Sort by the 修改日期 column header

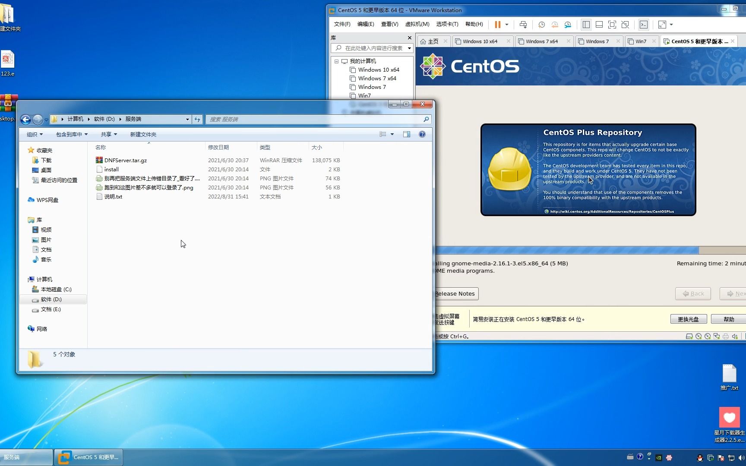click(x=231, y=148)
